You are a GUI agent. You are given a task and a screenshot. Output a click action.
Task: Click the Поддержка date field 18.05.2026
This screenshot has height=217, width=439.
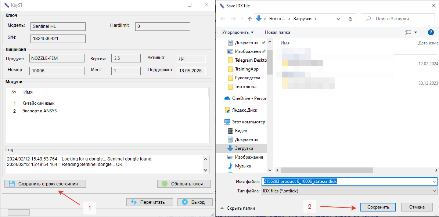coord(191,71)
